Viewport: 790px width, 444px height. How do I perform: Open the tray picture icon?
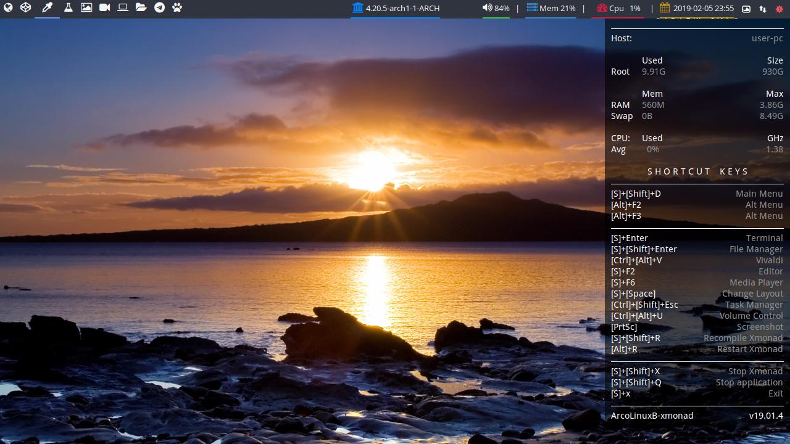746,9
